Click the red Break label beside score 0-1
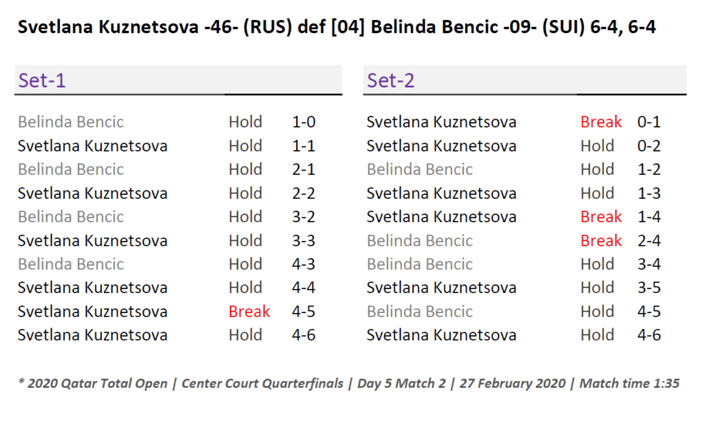The height and width of the screenshot is (421, 705). 601,122
